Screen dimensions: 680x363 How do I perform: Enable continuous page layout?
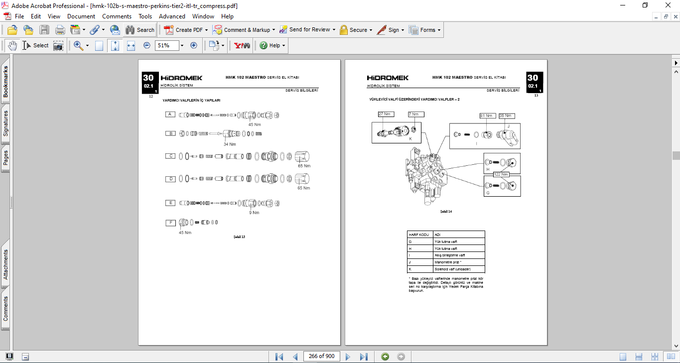point(639,357)
